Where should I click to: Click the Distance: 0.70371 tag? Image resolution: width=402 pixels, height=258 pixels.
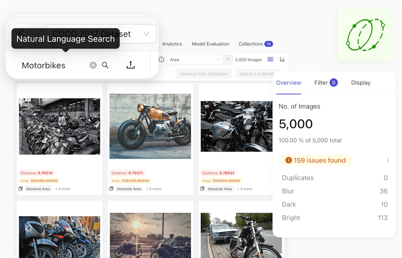127,173
